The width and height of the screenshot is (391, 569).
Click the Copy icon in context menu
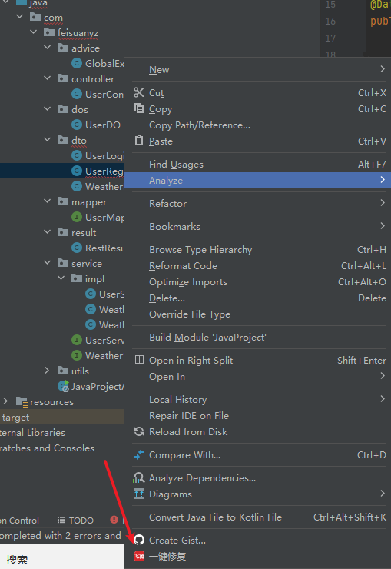click(x=139, y=108)
